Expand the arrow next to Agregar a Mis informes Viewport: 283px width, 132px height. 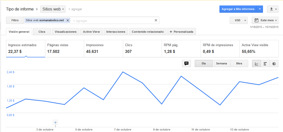pos(260,9)
